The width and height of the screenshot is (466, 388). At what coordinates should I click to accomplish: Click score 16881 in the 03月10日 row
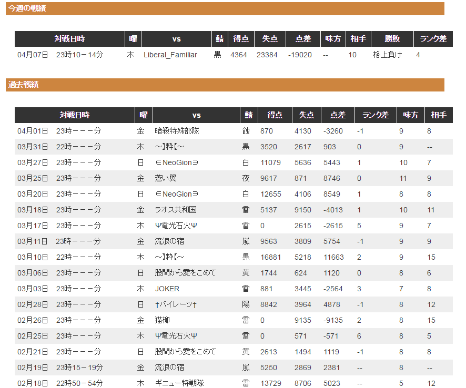click(x=270, y=257)
